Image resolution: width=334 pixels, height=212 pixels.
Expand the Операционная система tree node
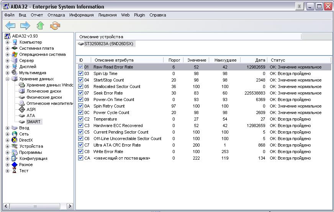[x=7, y=54]
